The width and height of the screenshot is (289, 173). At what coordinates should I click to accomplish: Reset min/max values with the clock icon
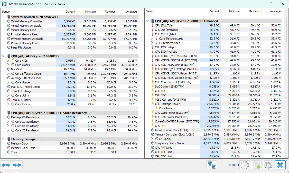click(x=245, y=165)
